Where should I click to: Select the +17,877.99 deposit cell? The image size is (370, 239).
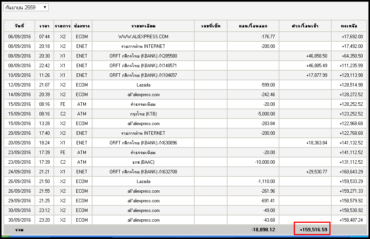coord(305,75)
